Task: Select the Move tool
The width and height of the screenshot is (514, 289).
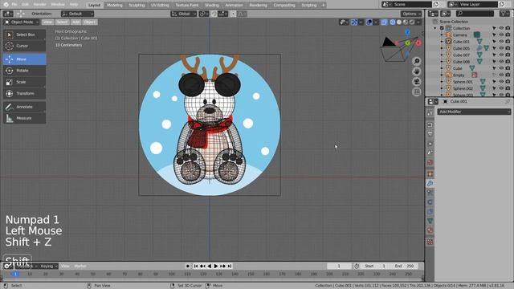Action: click(x=25, y=59)
